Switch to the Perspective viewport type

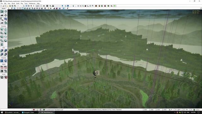pos(12,9)
